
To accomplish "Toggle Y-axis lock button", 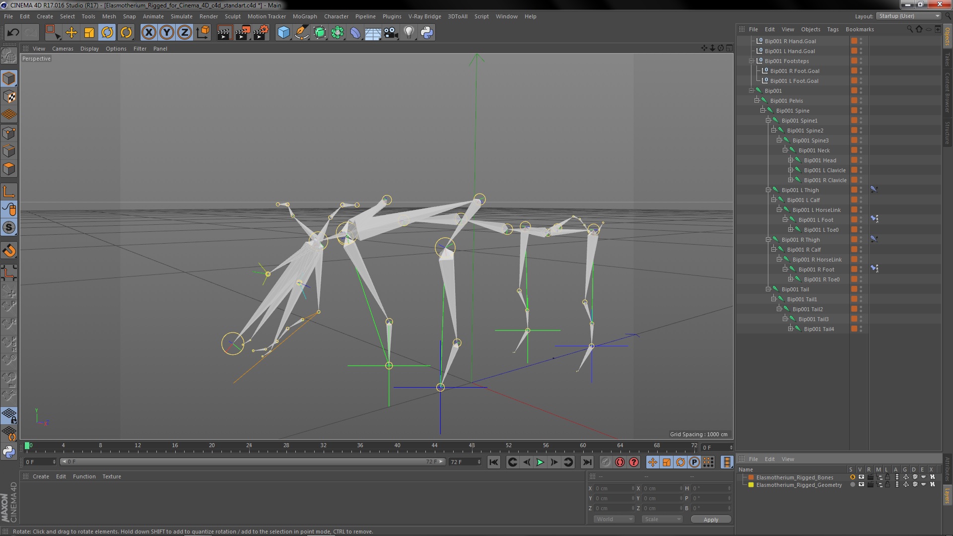I will click(x=167, y=33).
